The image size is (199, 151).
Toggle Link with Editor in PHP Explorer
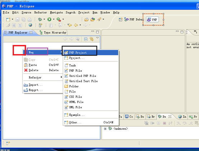pyautogui.click(x=92, y=39)
